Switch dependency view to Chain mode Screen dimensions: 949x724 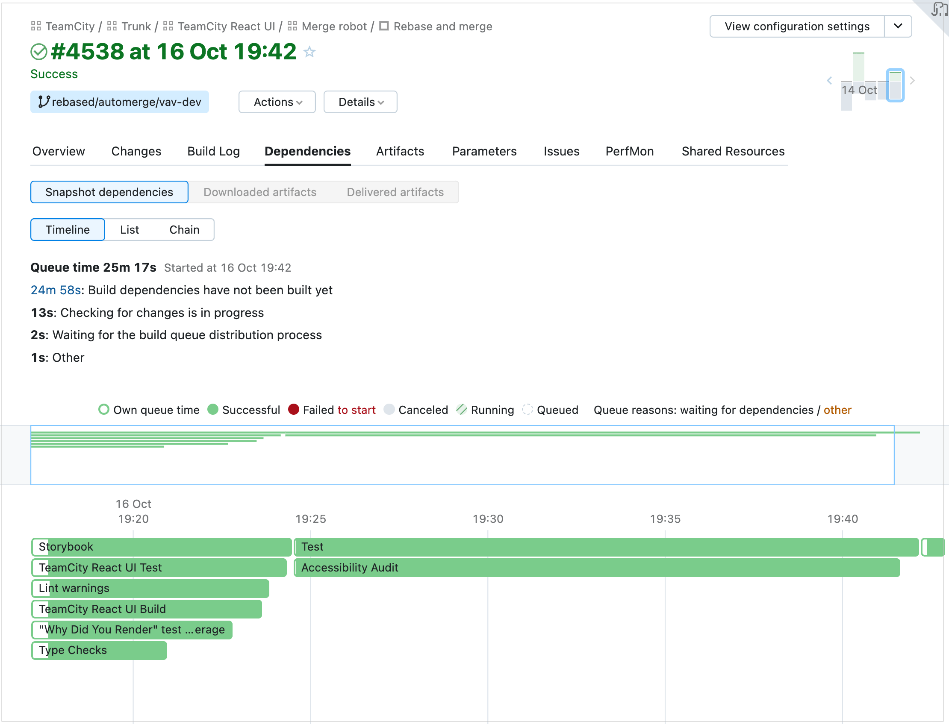coord(184,230)
